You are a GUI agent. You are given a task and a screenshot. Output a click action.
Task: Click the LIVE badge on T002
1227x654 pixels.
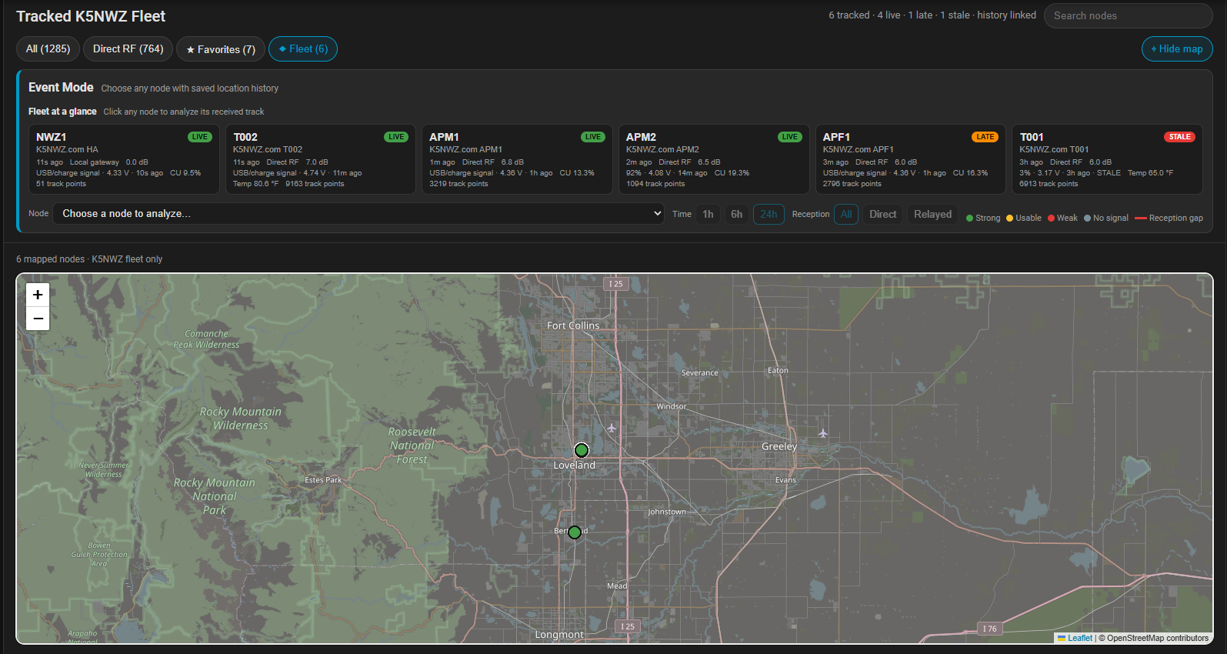coord(396,137)
